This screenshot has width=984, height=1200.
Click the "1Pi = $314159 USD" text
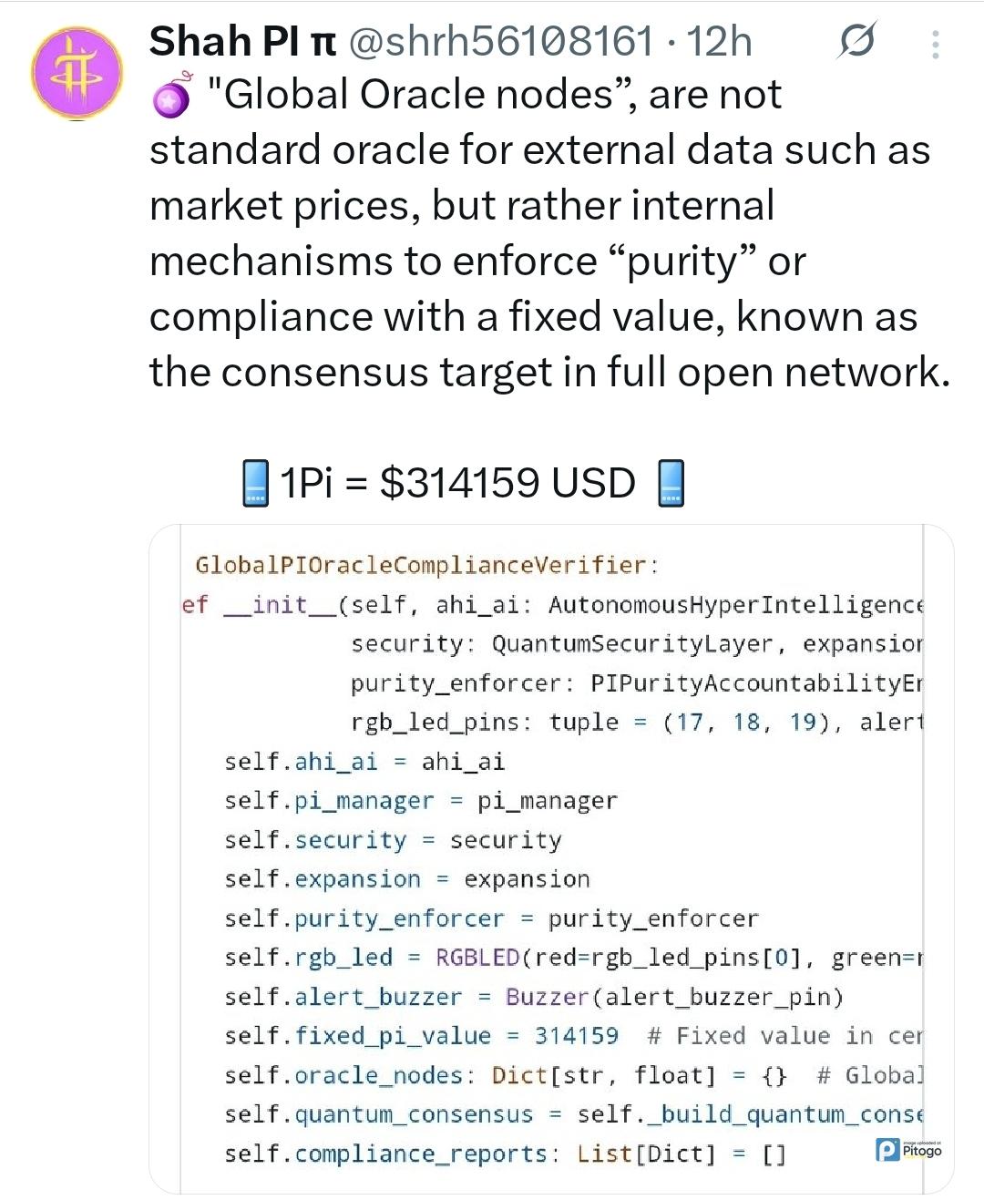click(x=457, y=483)
